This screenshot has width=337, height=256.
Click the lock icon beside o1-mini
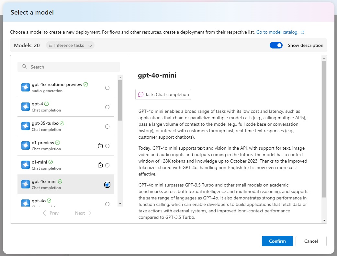coord(100,165)
